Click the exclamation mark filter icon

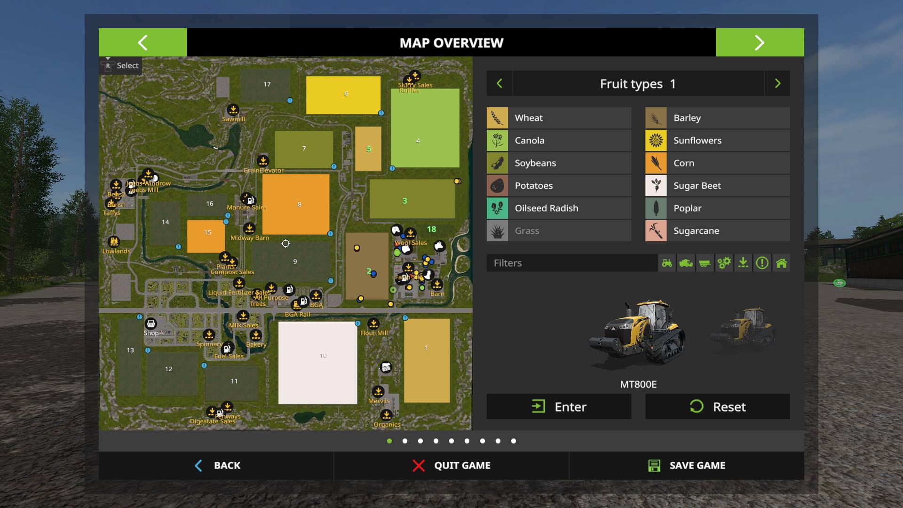pos(762,263)
